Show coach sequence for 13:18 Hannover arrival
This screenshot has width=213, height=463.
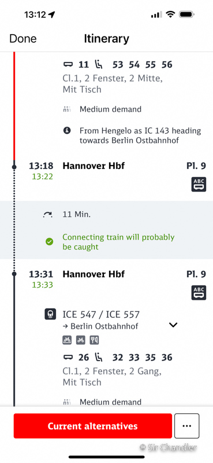pos(199,184)
